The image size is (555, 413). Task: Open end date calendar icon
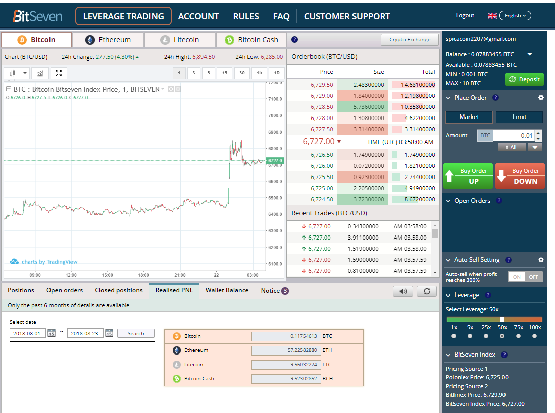tap(109, 333)
